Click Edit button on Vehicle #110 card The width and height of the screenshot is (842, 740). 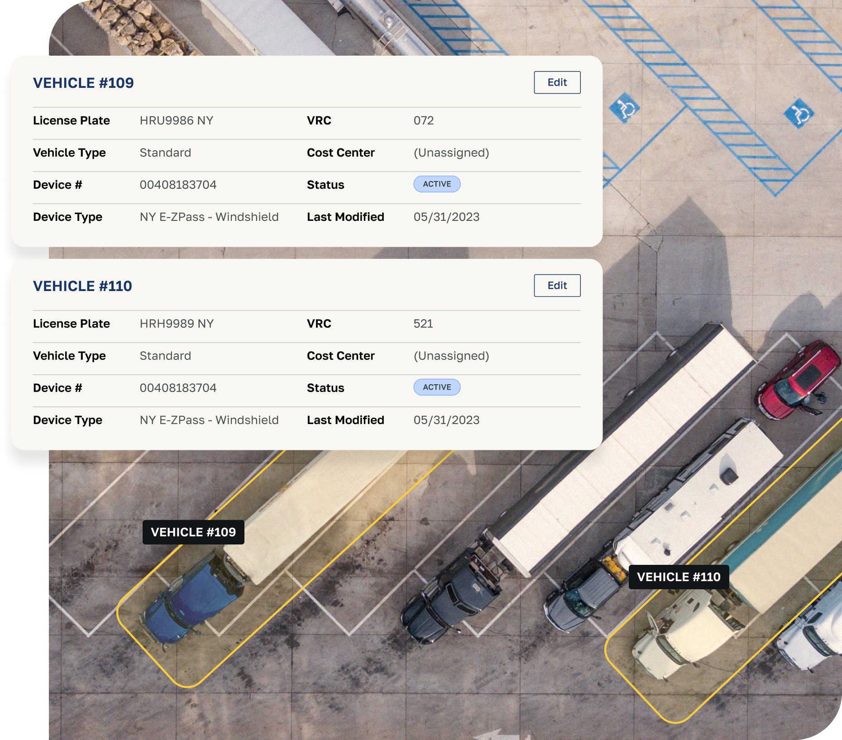(x=557, y=286)
